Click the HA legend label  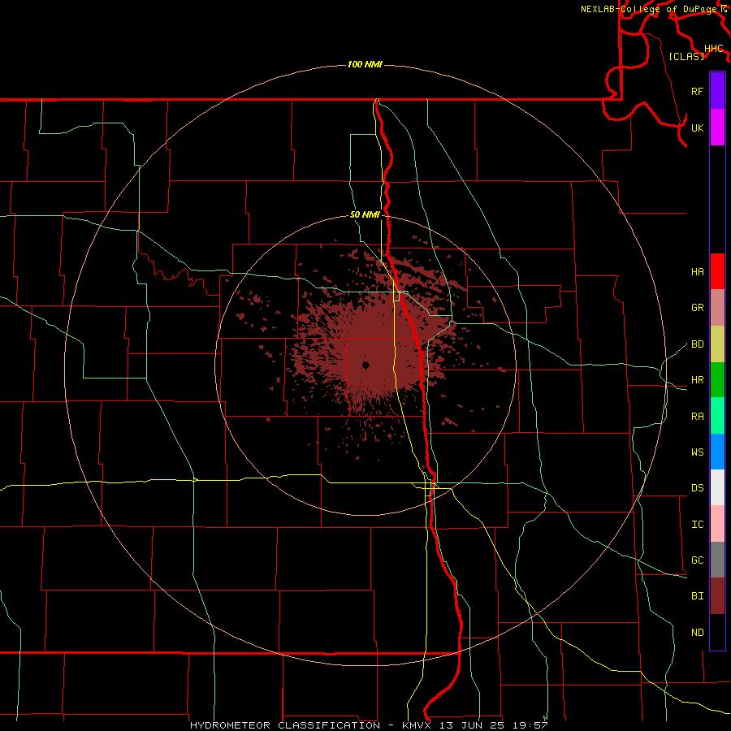coord(698,272)
